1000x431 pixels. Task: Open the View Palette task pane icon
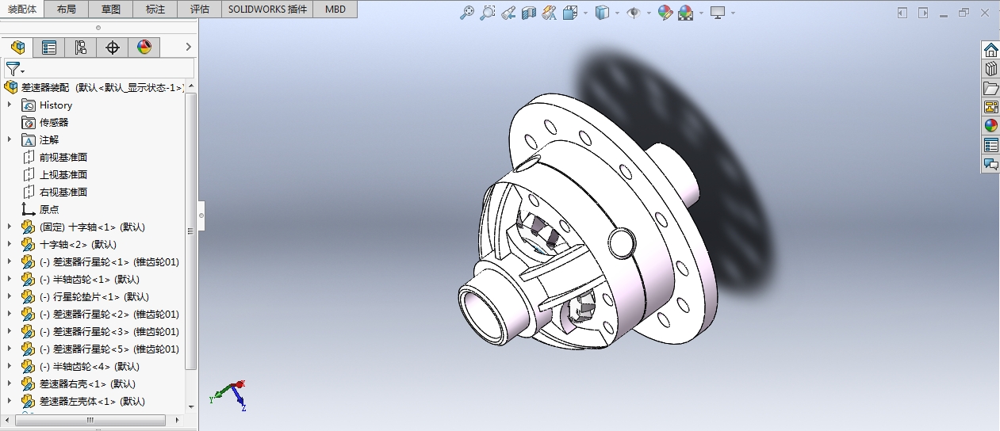990,107
